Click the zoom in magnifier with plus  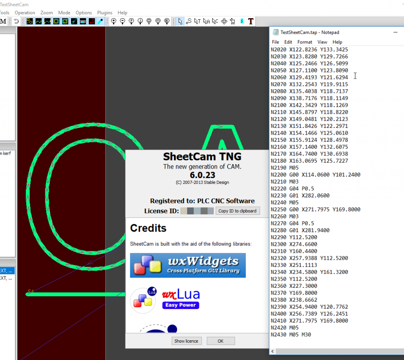point(114,21)
